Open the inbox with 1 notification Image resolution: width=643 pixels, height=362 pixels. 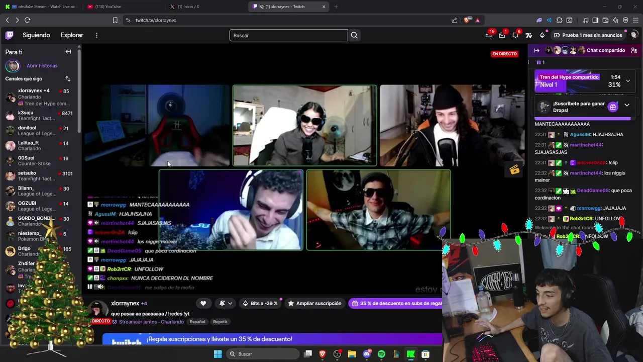pyautogui.click(x=502, y=35)
